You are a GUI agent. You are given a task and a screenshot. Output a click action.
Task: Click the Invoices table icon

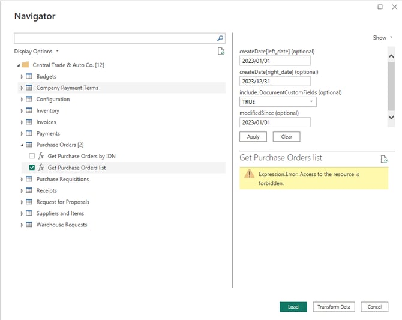point(29,122)
